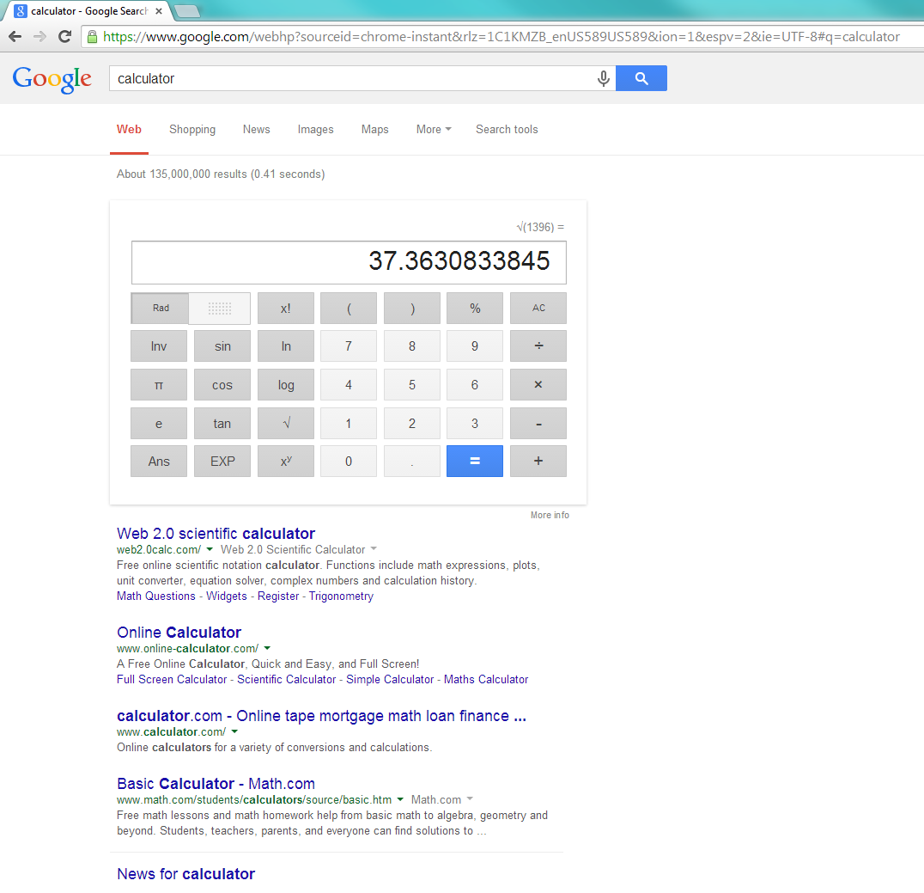
Task: Click the divide key
Action: pos(538,346)
